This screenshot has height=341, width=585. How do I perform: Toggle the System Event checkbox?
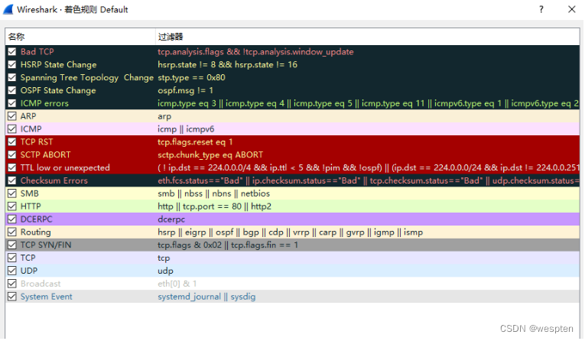(12, 296)
